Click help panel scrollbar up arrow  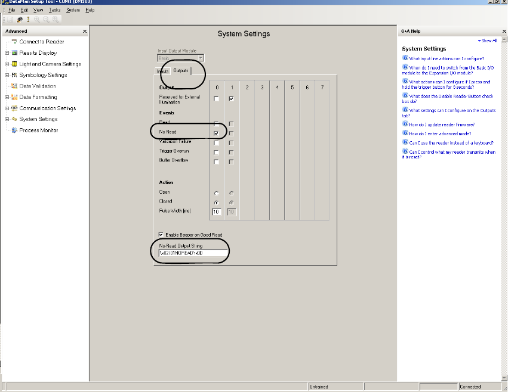tap(504, 39)
